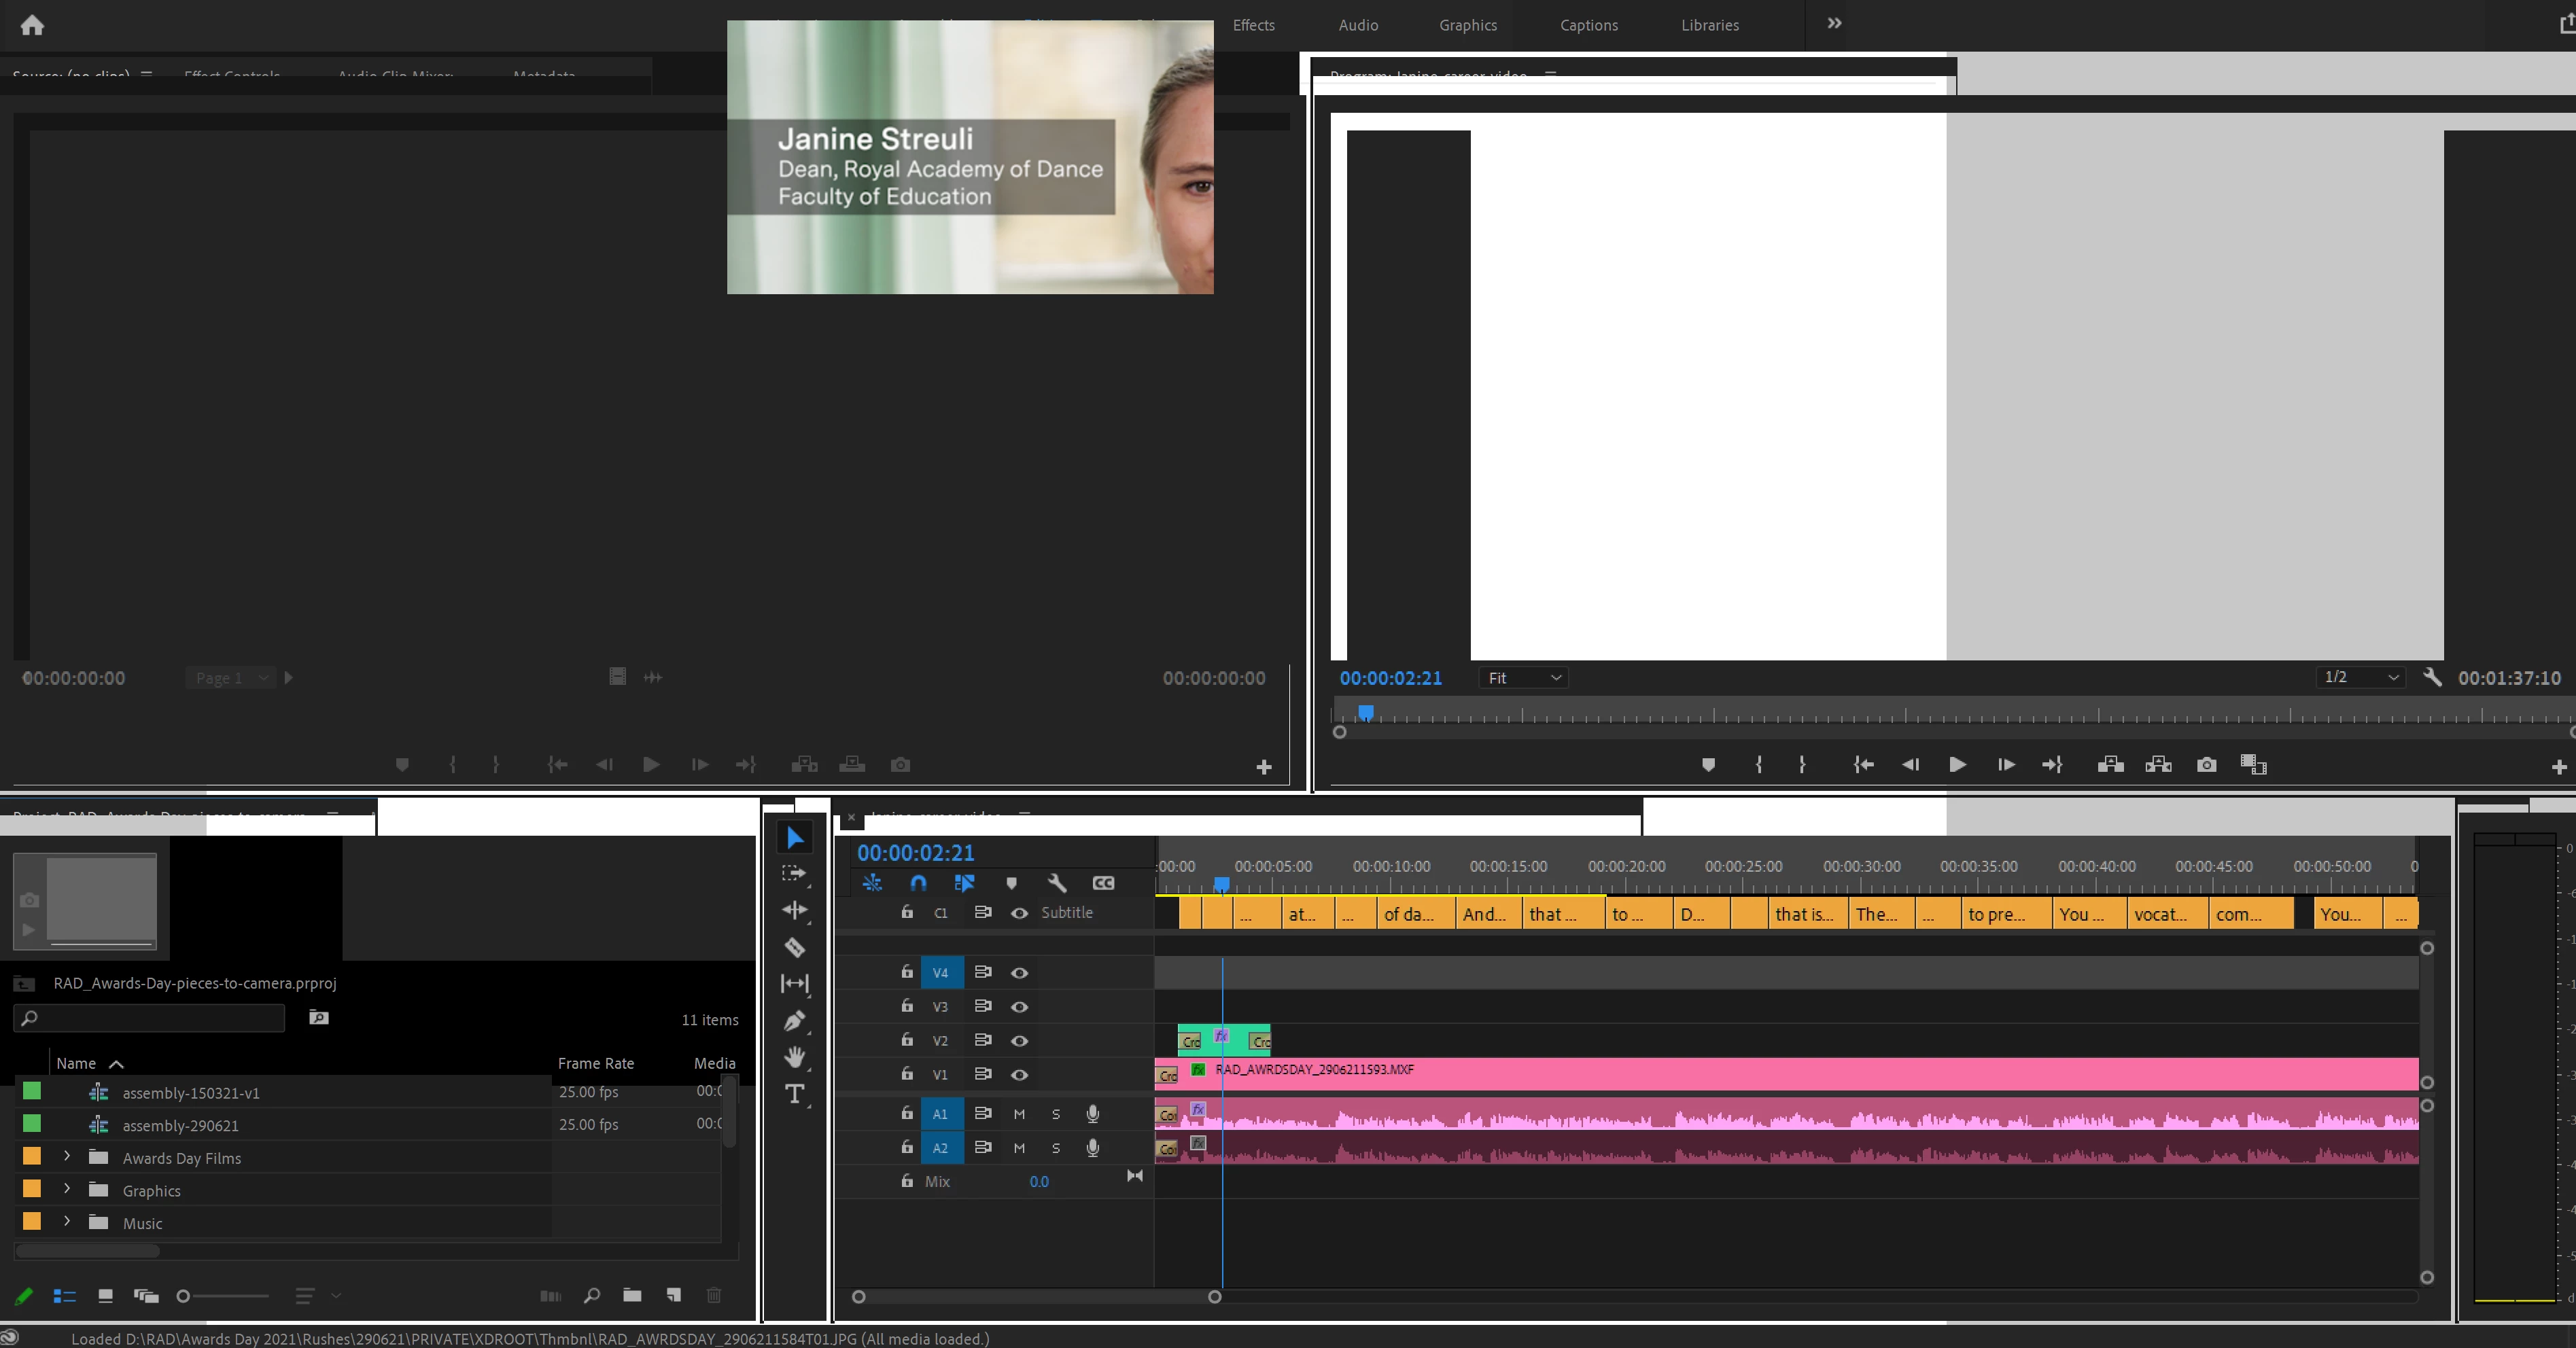This screenshot has width=2576, height=1348.
Task: Click Export Frame camera icon in Program monitor
Action: click(x=2206, y=765)
